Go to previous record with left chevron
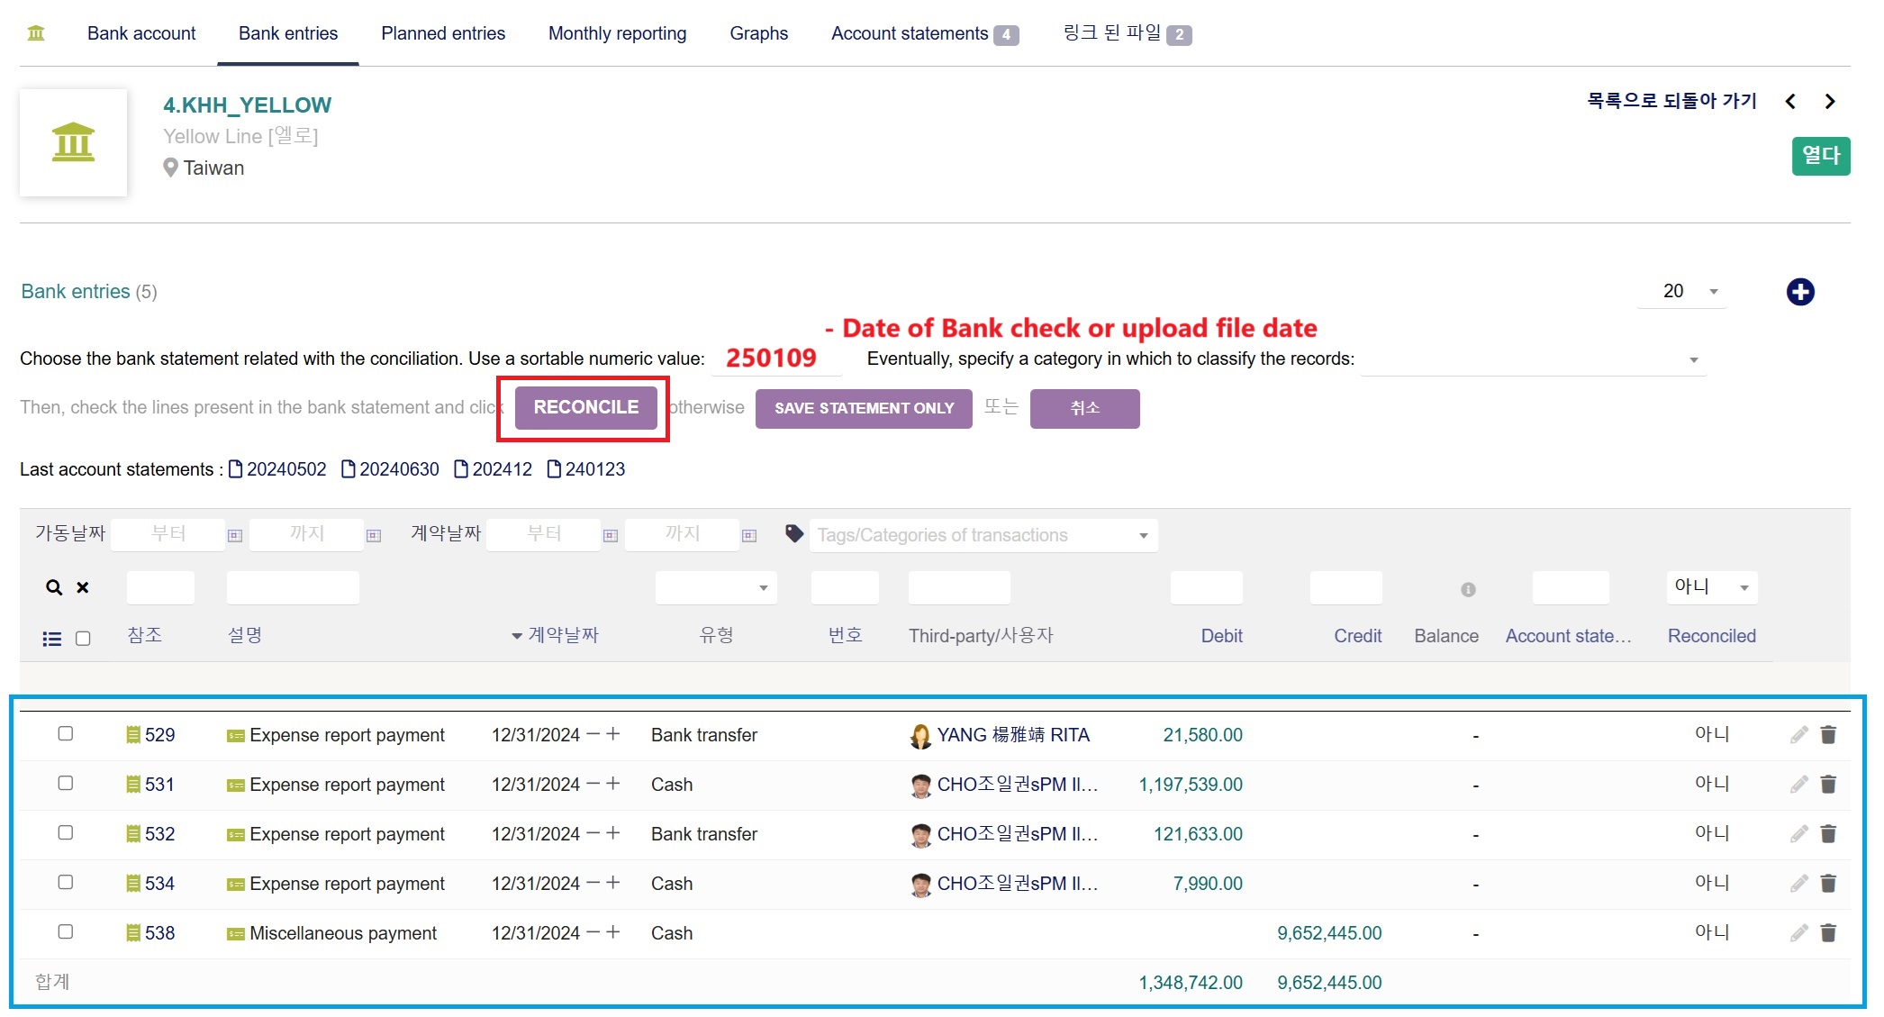Image resolution: width=1884 pixels, height=1017 pixels. tap(1790, 102)
